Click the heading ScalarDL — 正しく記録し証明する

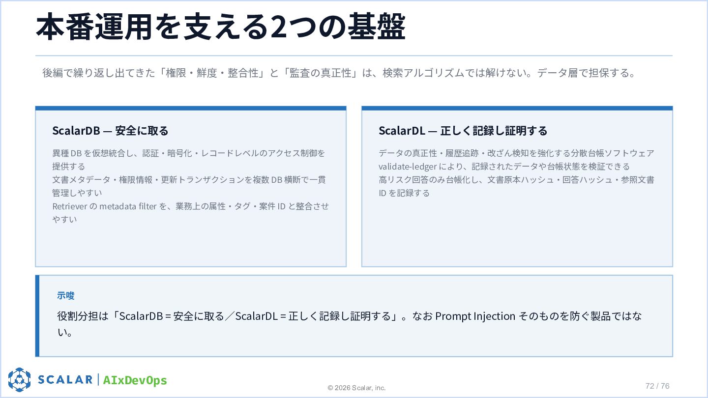coord(463,131)
